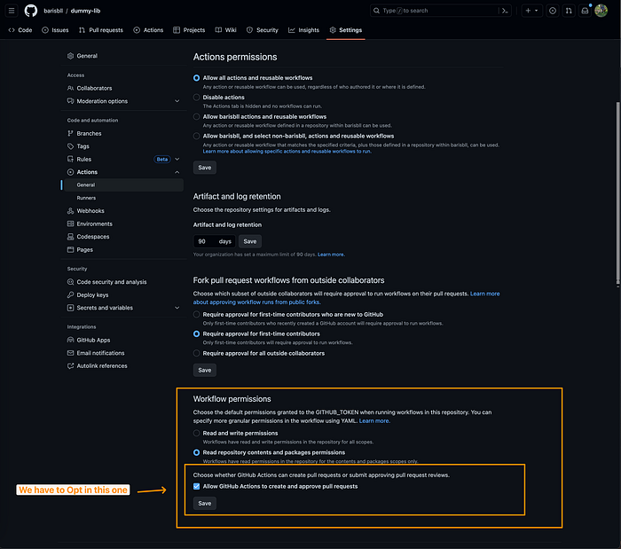Open the Settings tab
This screenshot has height=549, width=621.
click(346, 30)
